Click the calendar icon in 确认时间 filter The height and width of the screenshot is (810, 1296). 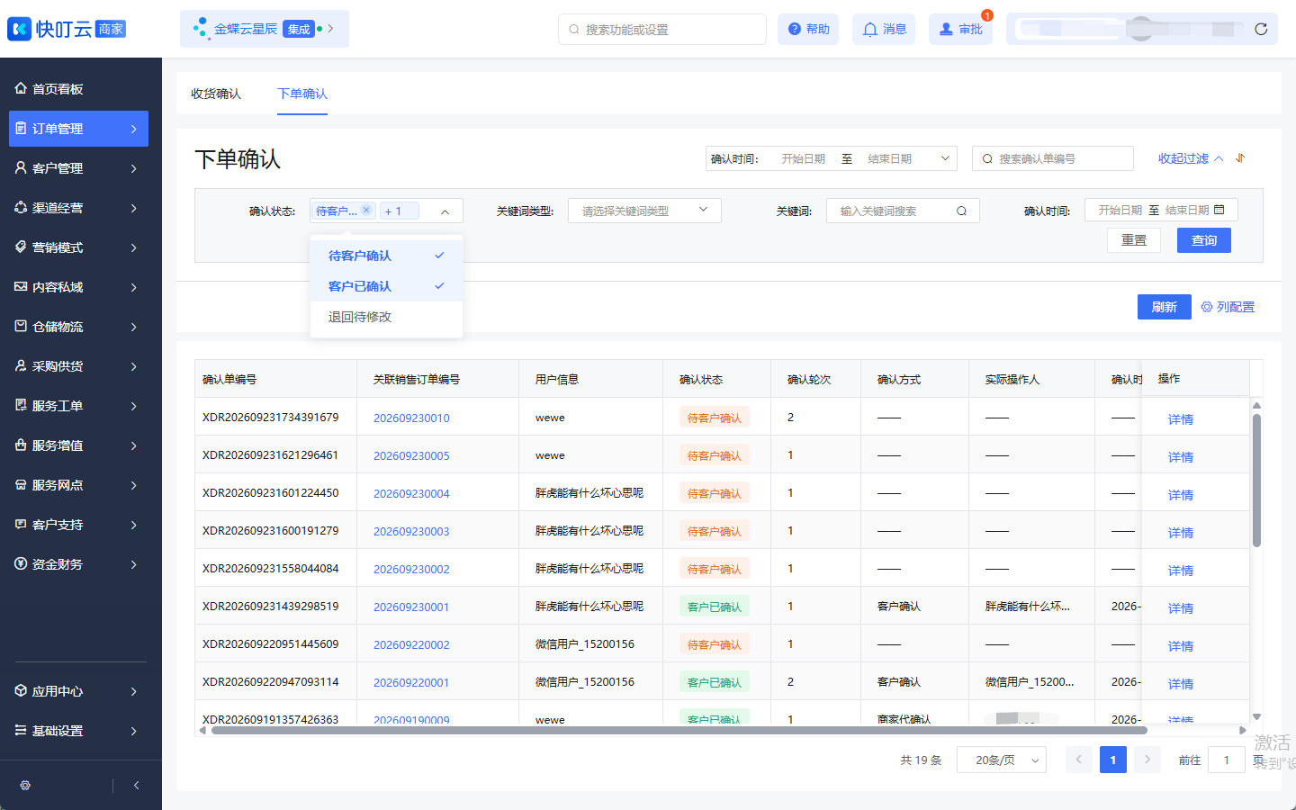click(1219, 210)
